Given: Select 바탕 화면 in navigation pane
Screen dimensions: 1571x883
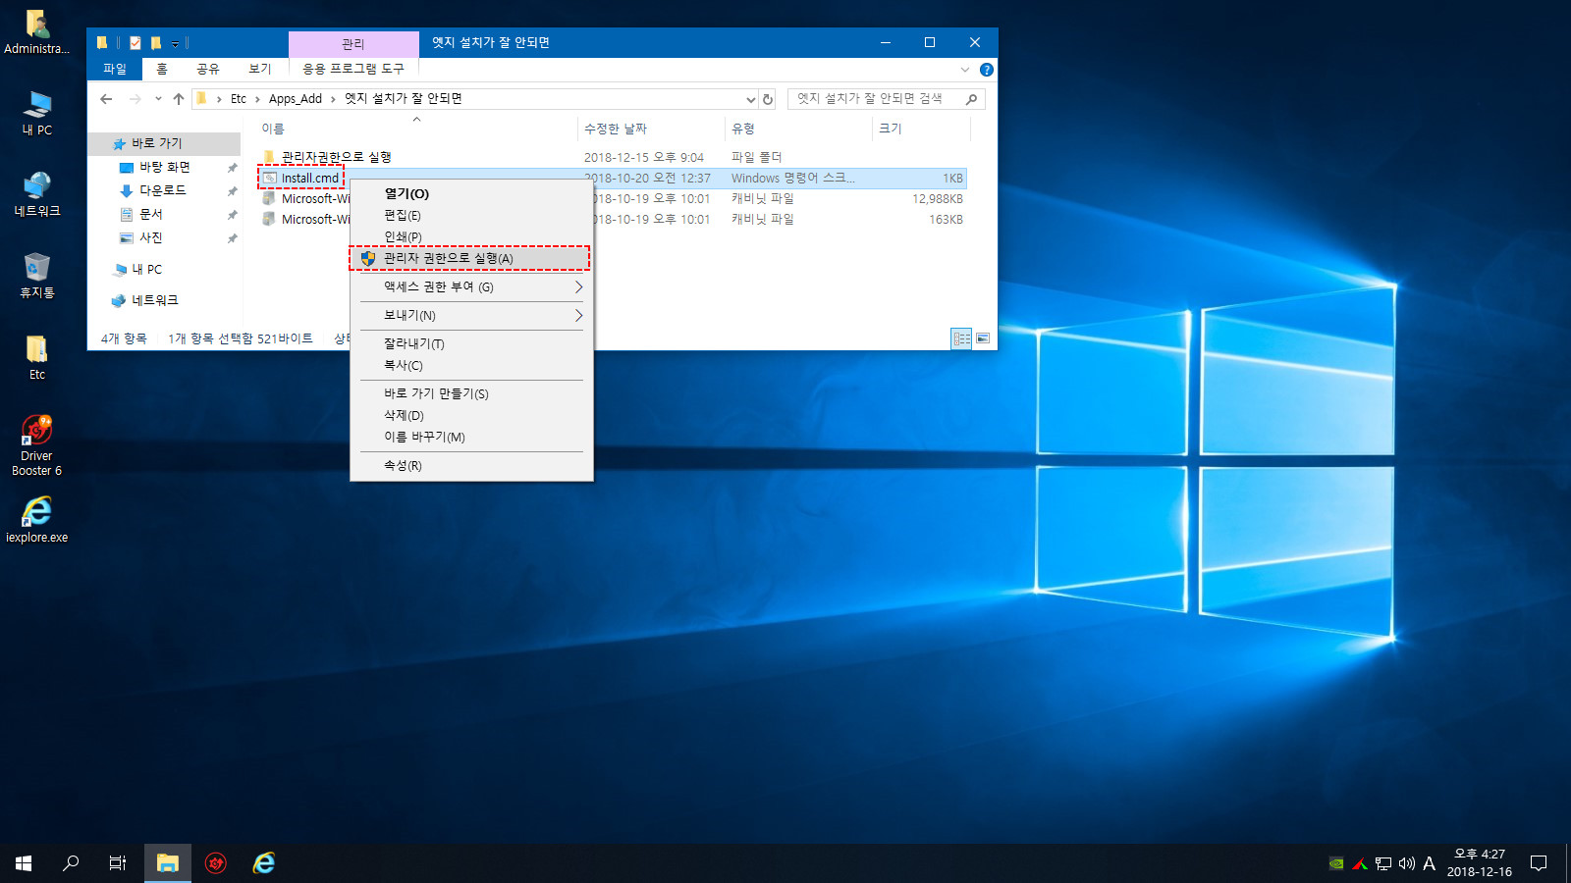Looking at the screenshot, I should (x=164, y=168).
